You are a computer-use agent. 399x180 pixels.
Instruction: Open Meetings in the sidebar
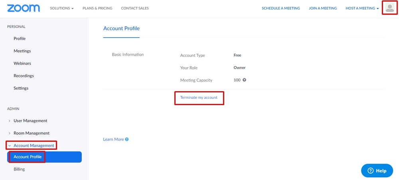[22, 51]
